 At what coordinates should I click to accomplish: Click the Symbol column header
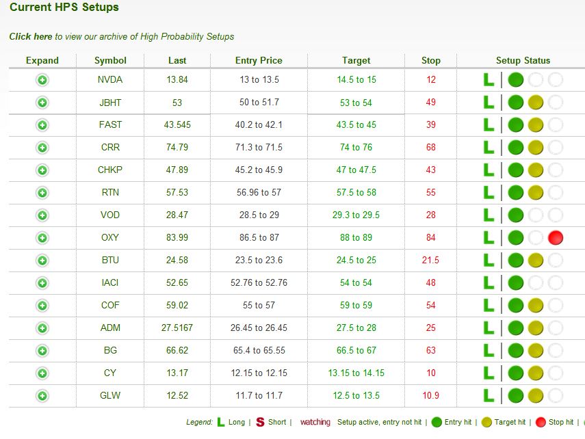click(110, 60)
